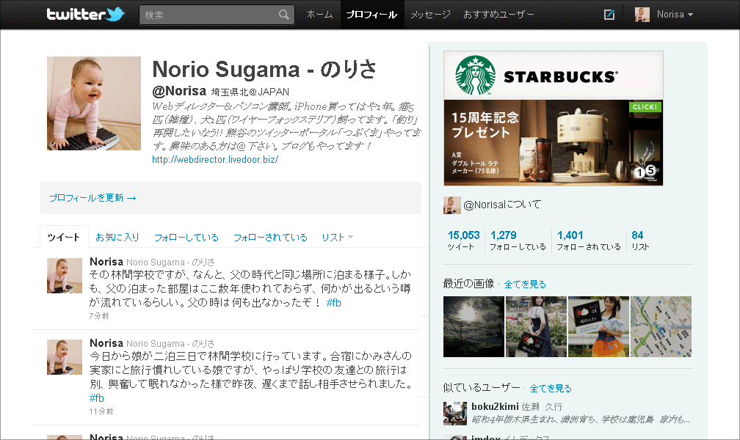Click 全てを見る next to 最近の画像

[x=525, y=285]
